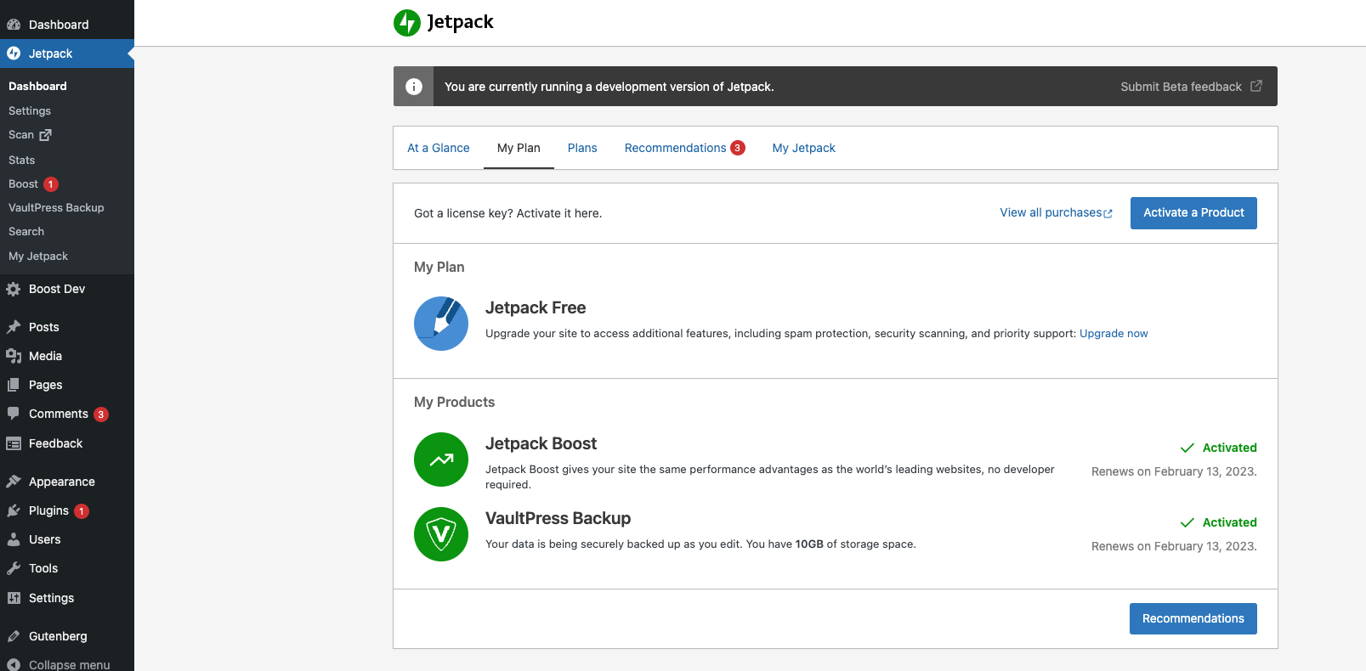Click the Pages icon in sidebar

click(14, 385)
